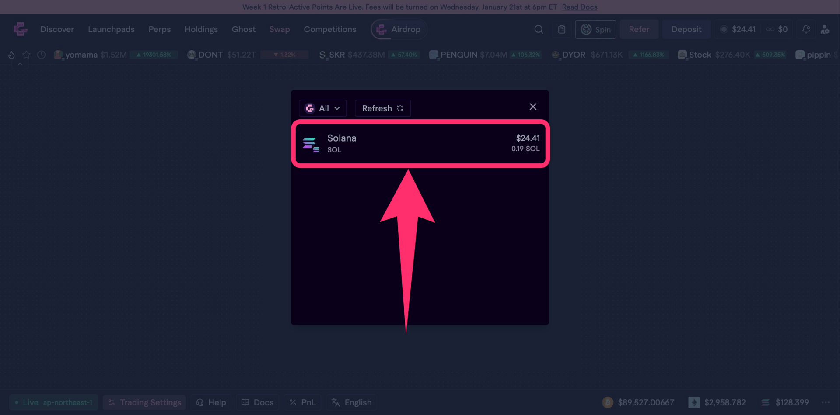Click the favorites star icon

26,55
